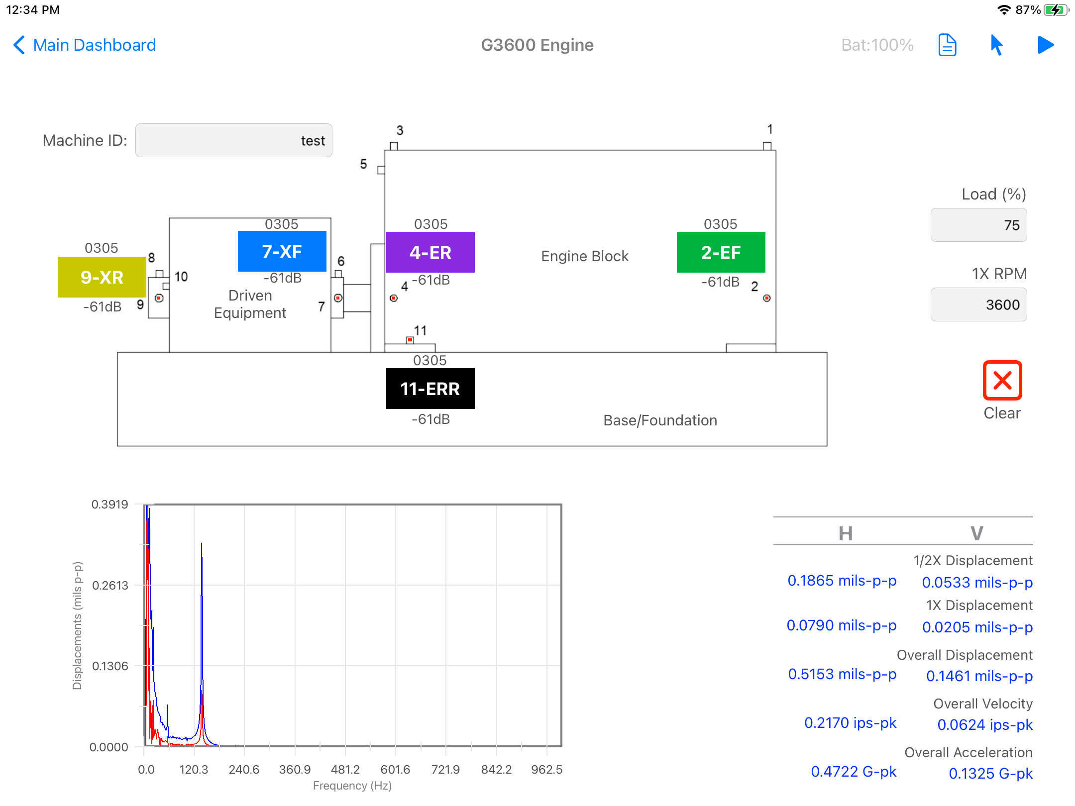Tap measurement point 9 red marker

(x=159, y=298)
